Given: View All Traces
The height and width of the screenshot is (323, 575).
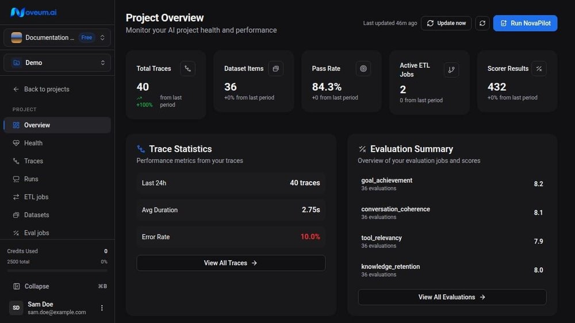Looking at the screenshot, I should (231, 263).
